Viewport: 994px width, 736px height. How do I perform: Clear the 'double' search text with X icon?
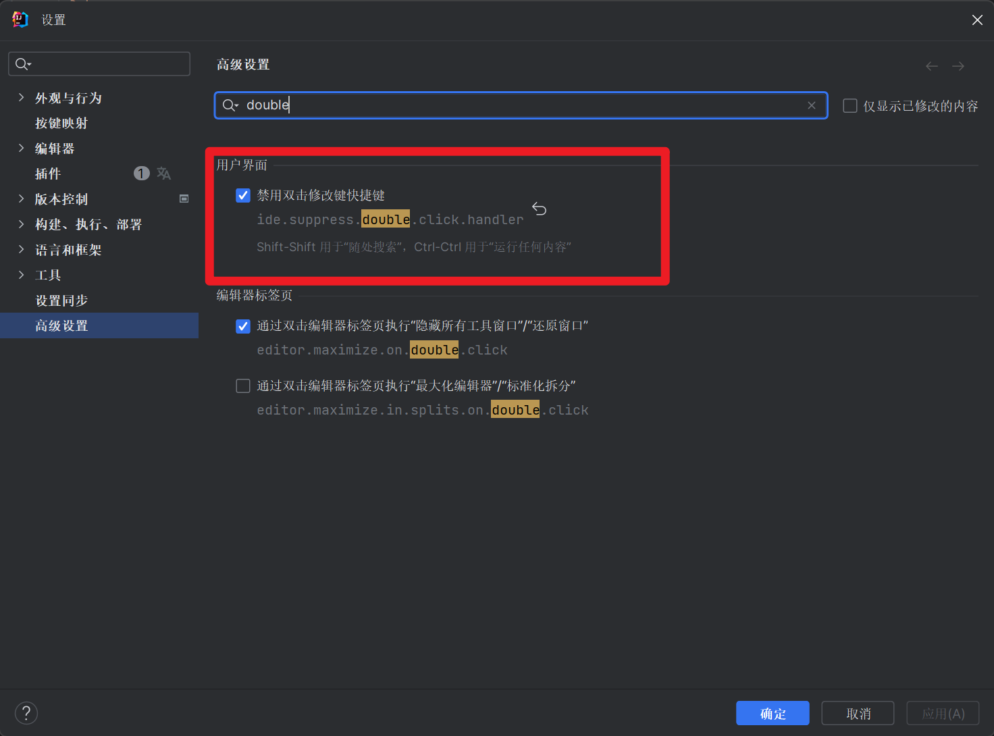click(812, 105)
